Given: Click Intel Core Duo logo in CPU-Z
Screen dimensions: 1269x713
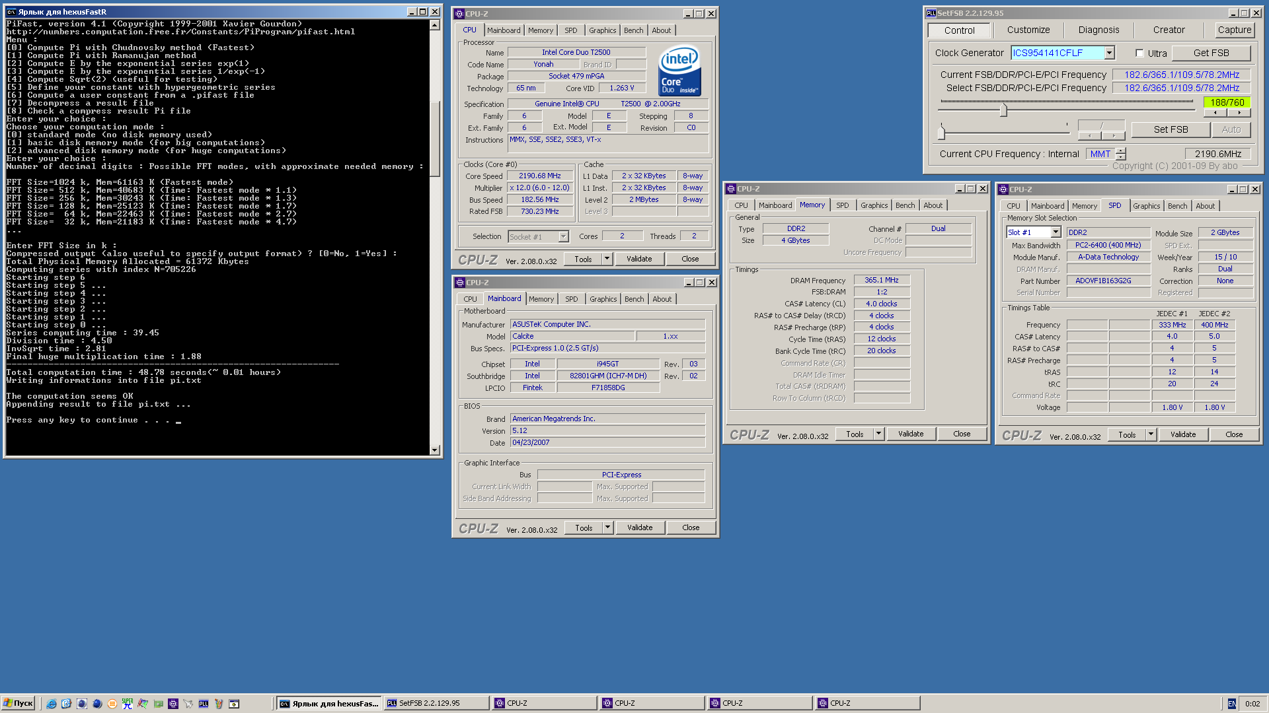Looking at the screenshot, I should click(679, 71).
